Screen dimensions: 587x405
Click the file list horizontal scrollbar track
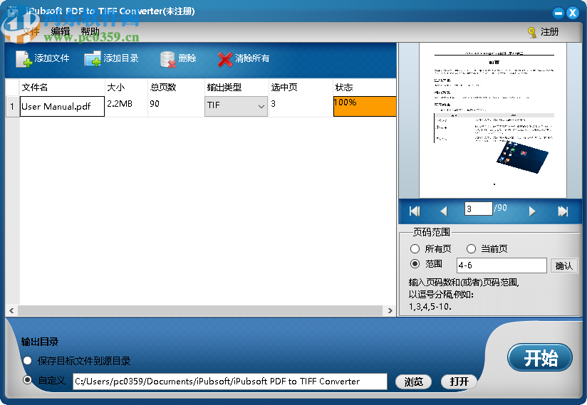200,311
